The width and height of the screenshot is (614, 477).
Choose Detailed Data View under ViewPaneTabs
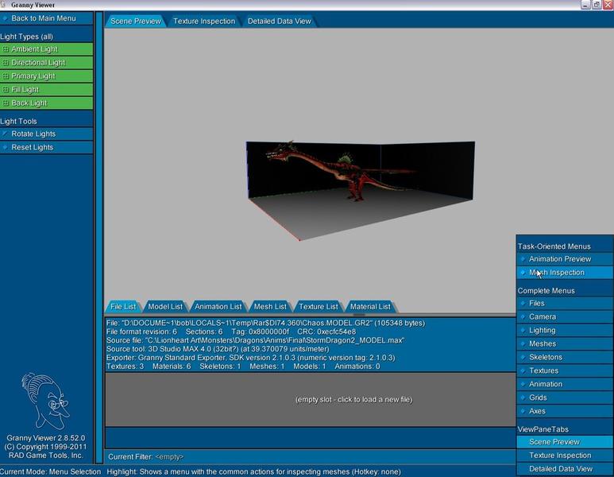point(564,469)
